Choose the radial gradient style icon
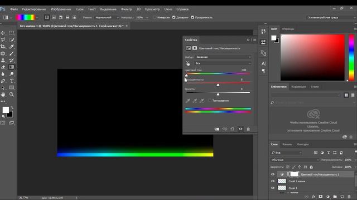Image resolution: width=357 pixels, height=200 pixels. tap(54, 17)
